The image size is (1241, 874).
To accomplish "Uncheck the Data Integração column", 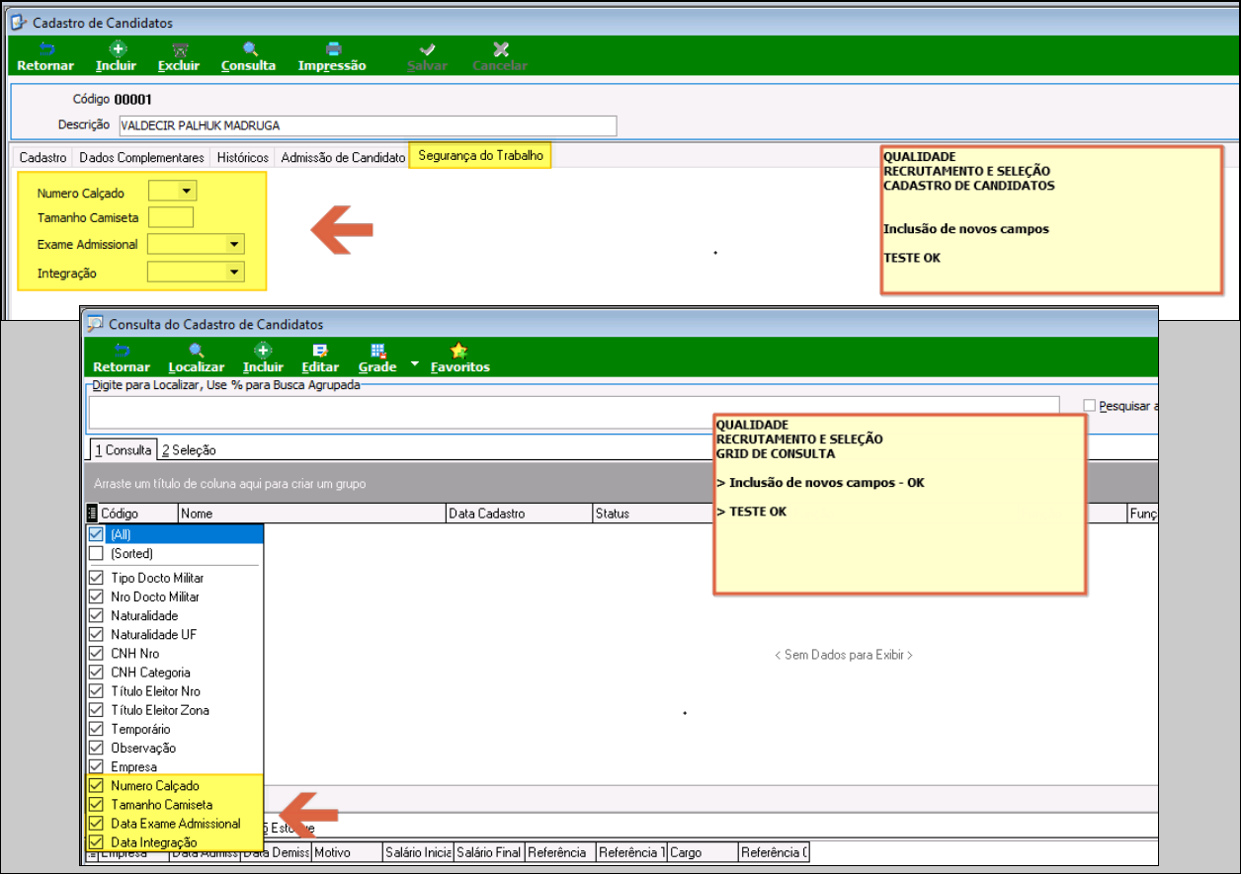I will 96,842.
